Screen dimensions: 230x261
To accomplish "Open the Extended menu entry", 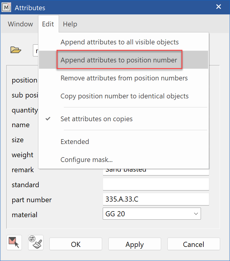I will [x=123, y=142].
